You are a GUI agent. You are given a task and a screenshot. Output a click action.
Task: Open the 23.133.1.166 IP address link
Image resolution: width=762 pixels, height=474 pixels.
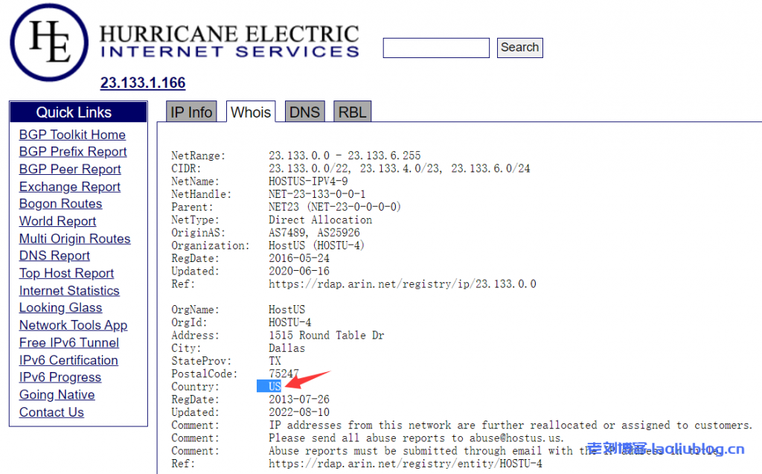143,83
